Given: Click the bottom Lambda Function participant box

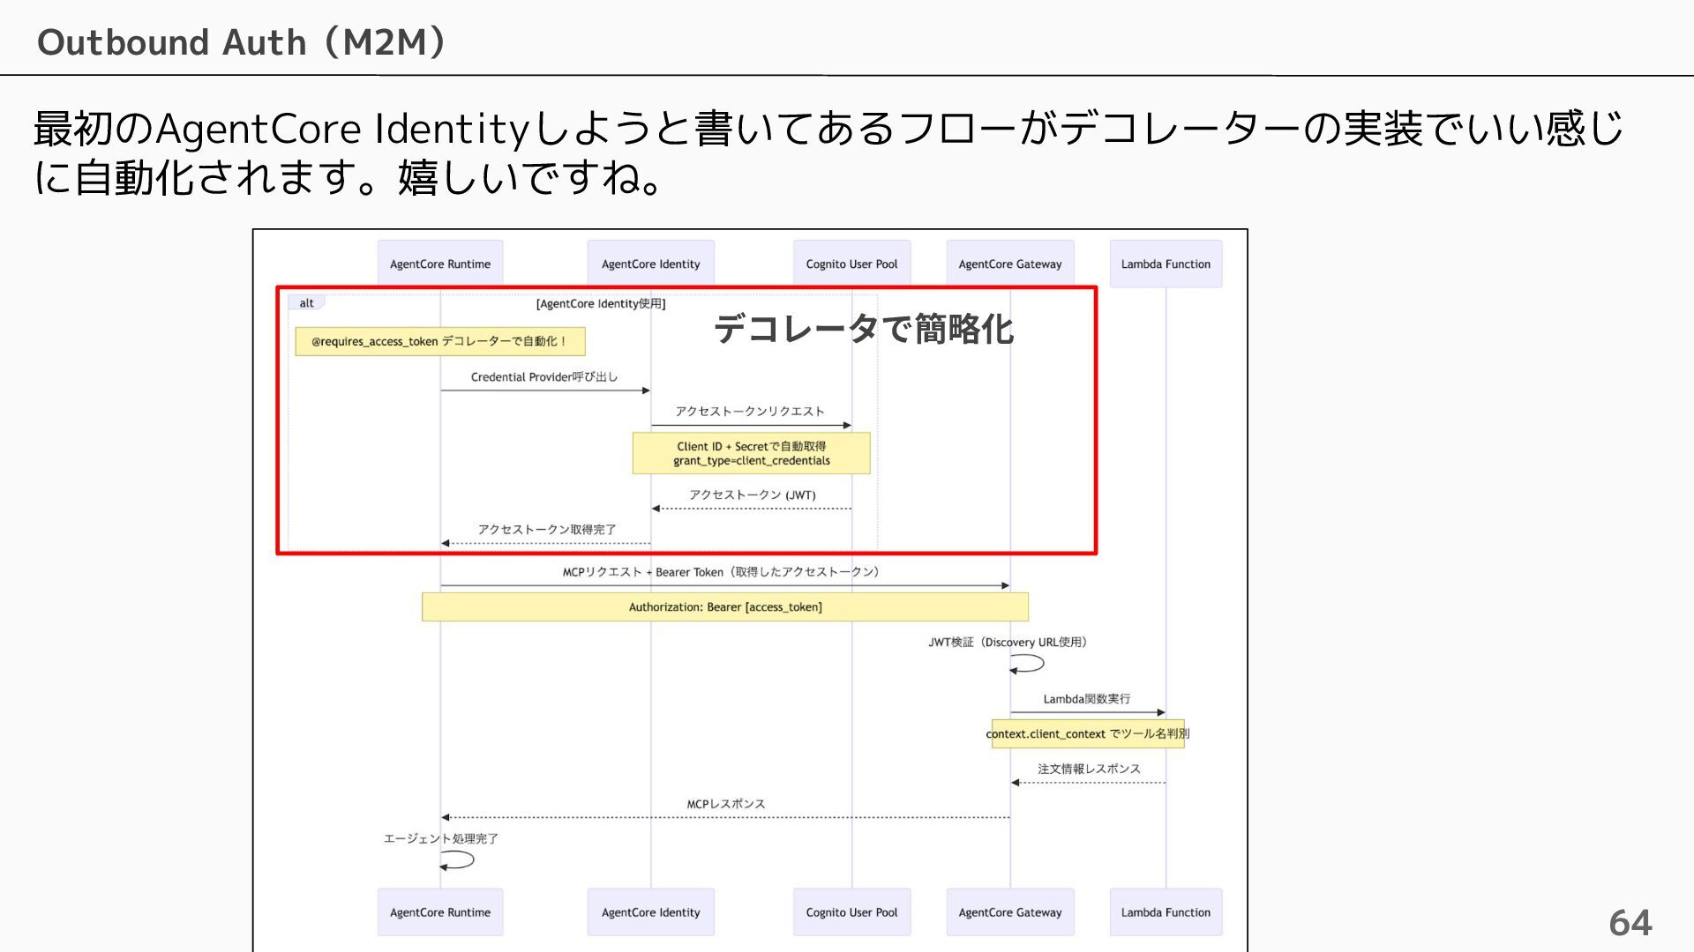Looking at the screenshot, I should (x=1166, y=912).
